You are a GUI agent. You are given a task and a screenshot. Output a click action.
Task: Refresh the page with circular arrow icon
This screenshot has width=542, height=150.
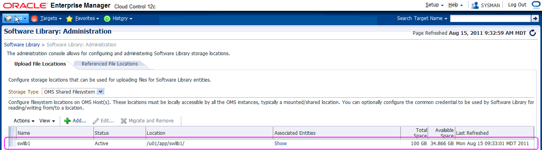[x=533, y=33]
